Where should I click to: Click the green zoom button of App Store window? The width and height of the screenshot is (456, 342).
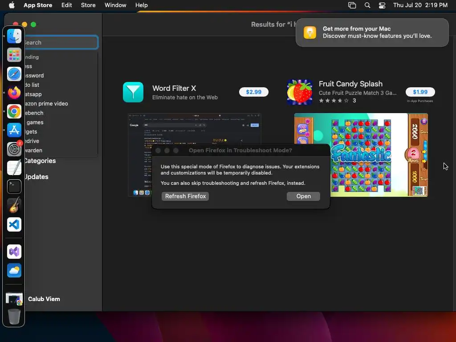pyautogui.click(x=33, y=24)
